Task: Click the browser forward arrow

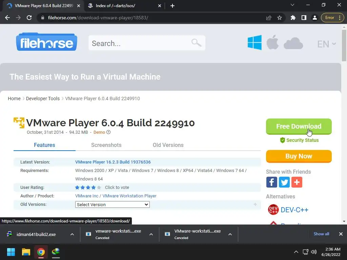Action: pyautogui.click(x=18, y=18)
